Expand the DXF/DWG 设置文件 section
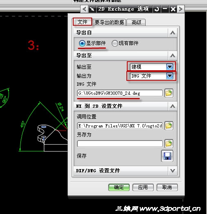 tap(173, 171)
